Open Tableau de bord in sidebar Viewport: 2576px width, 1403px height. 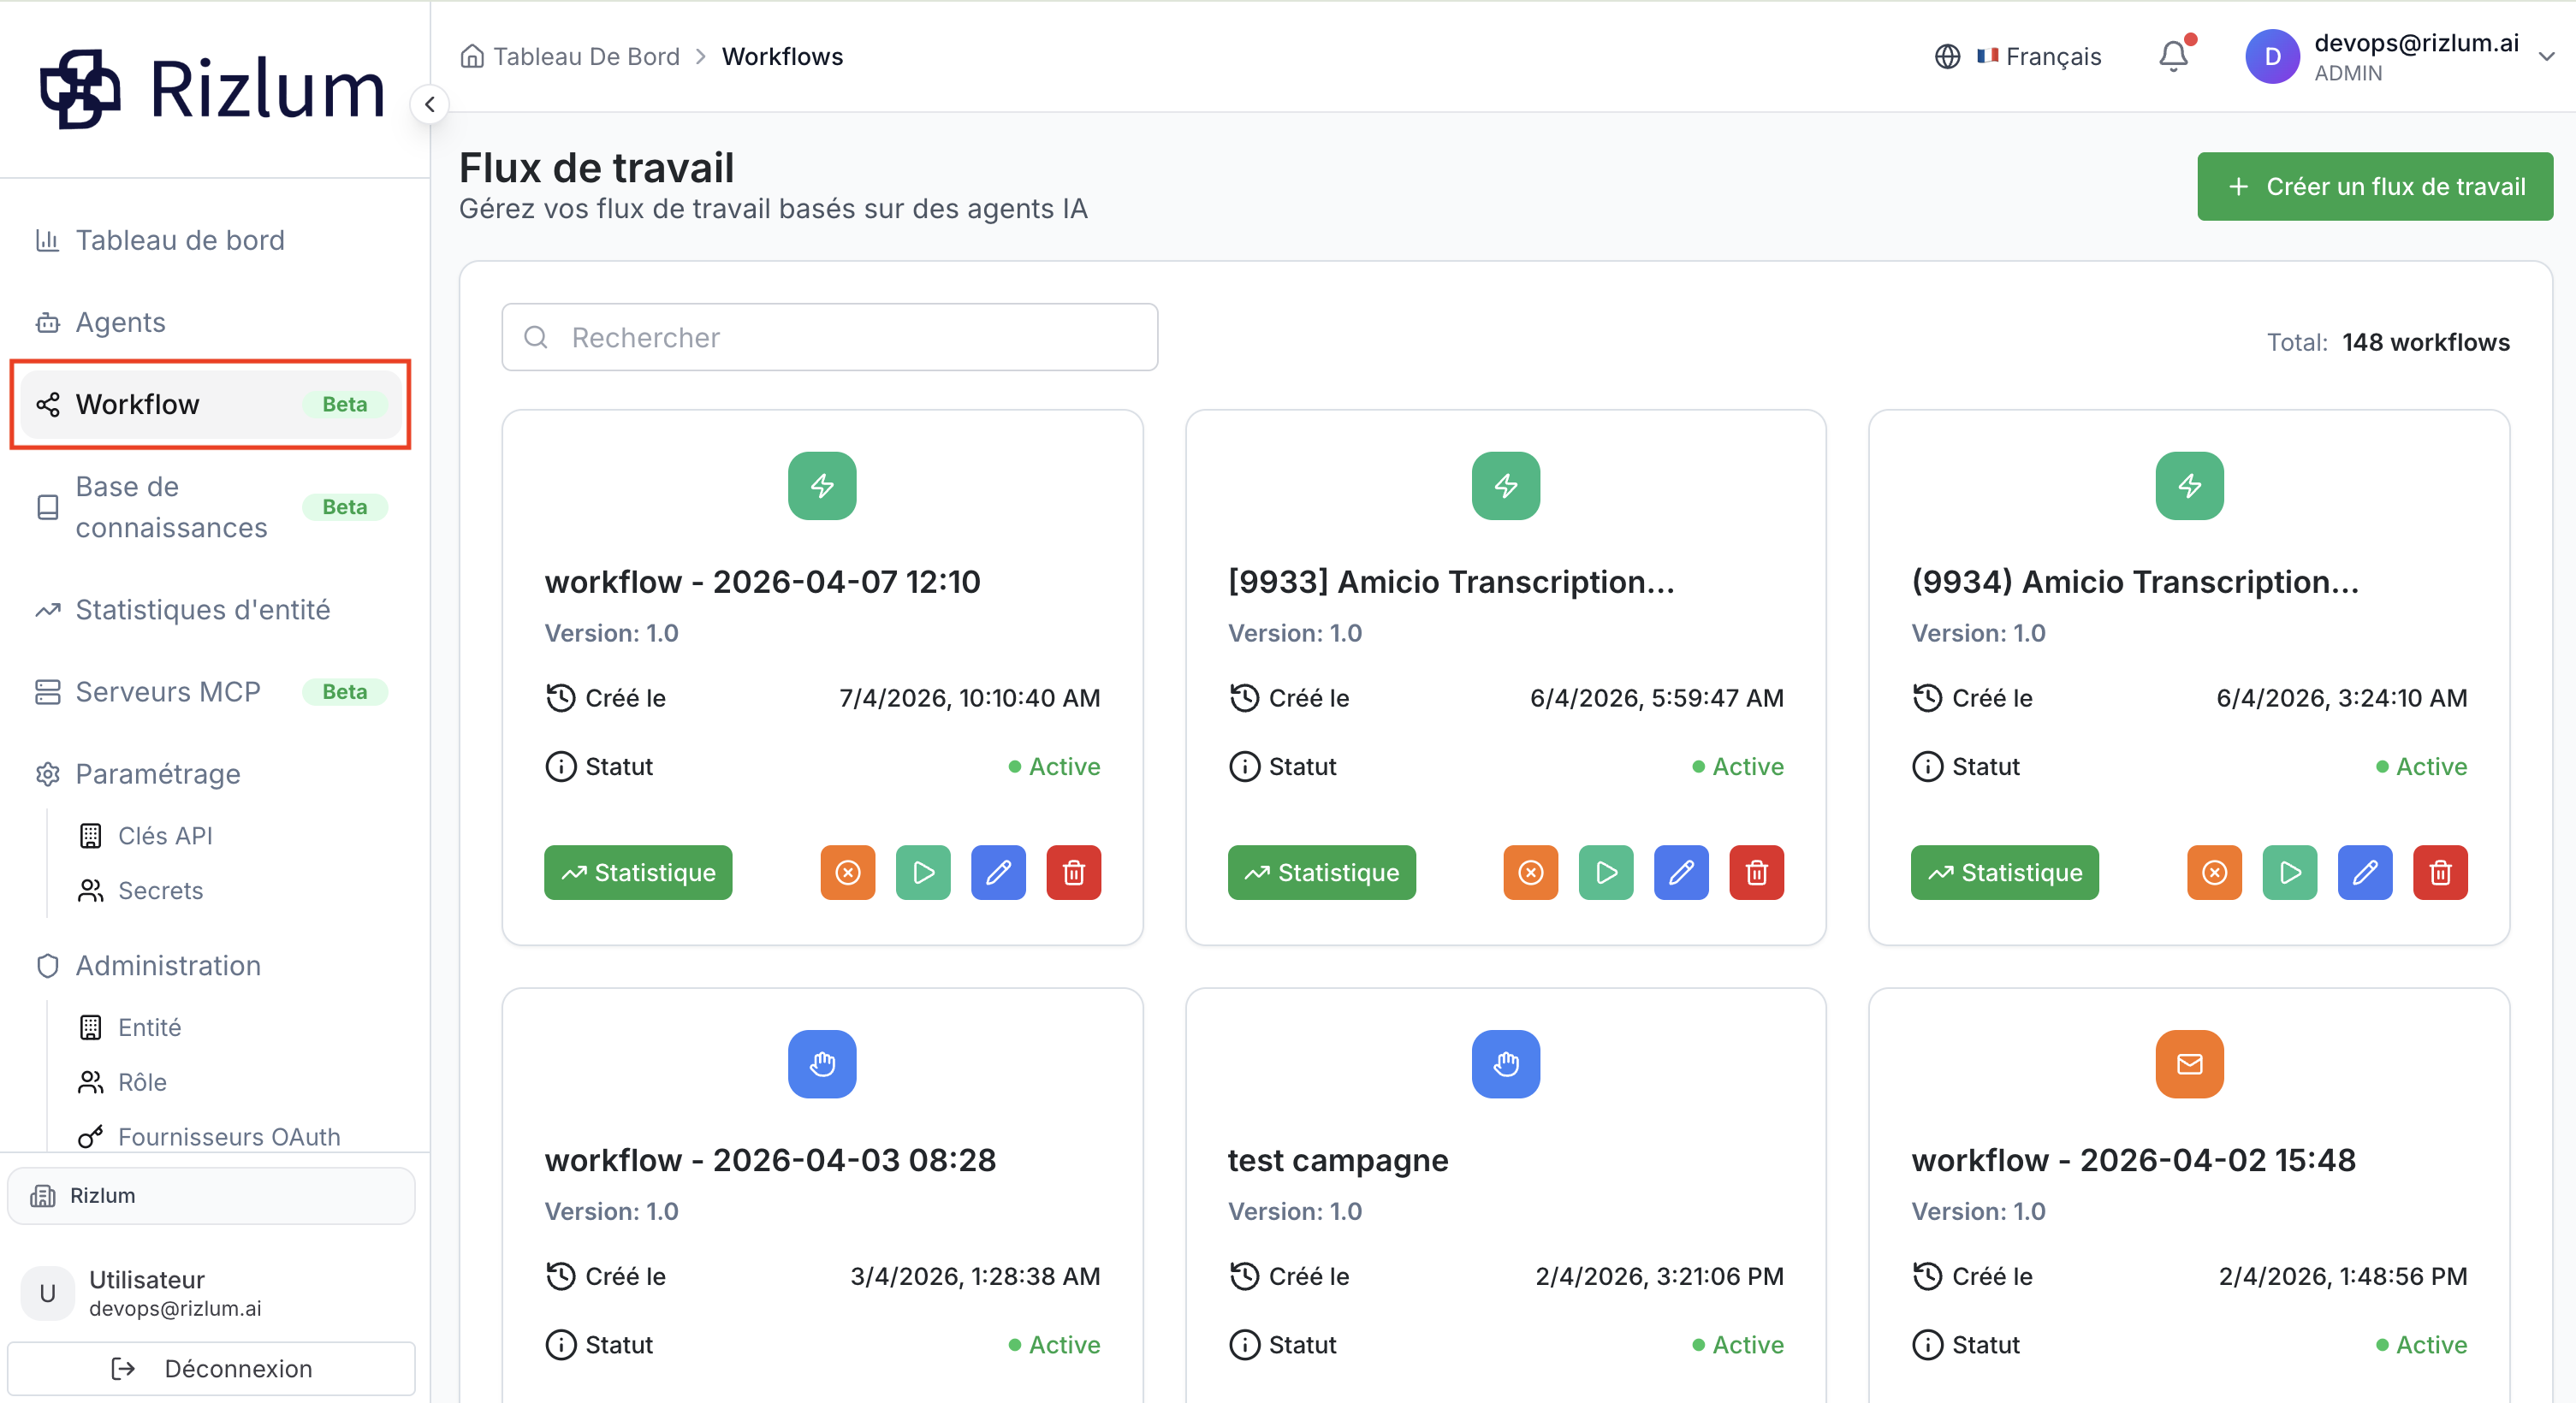tap(210, 240)
